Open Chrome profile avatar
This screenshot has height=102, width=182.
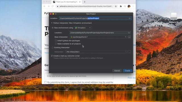tap(129, 6)
